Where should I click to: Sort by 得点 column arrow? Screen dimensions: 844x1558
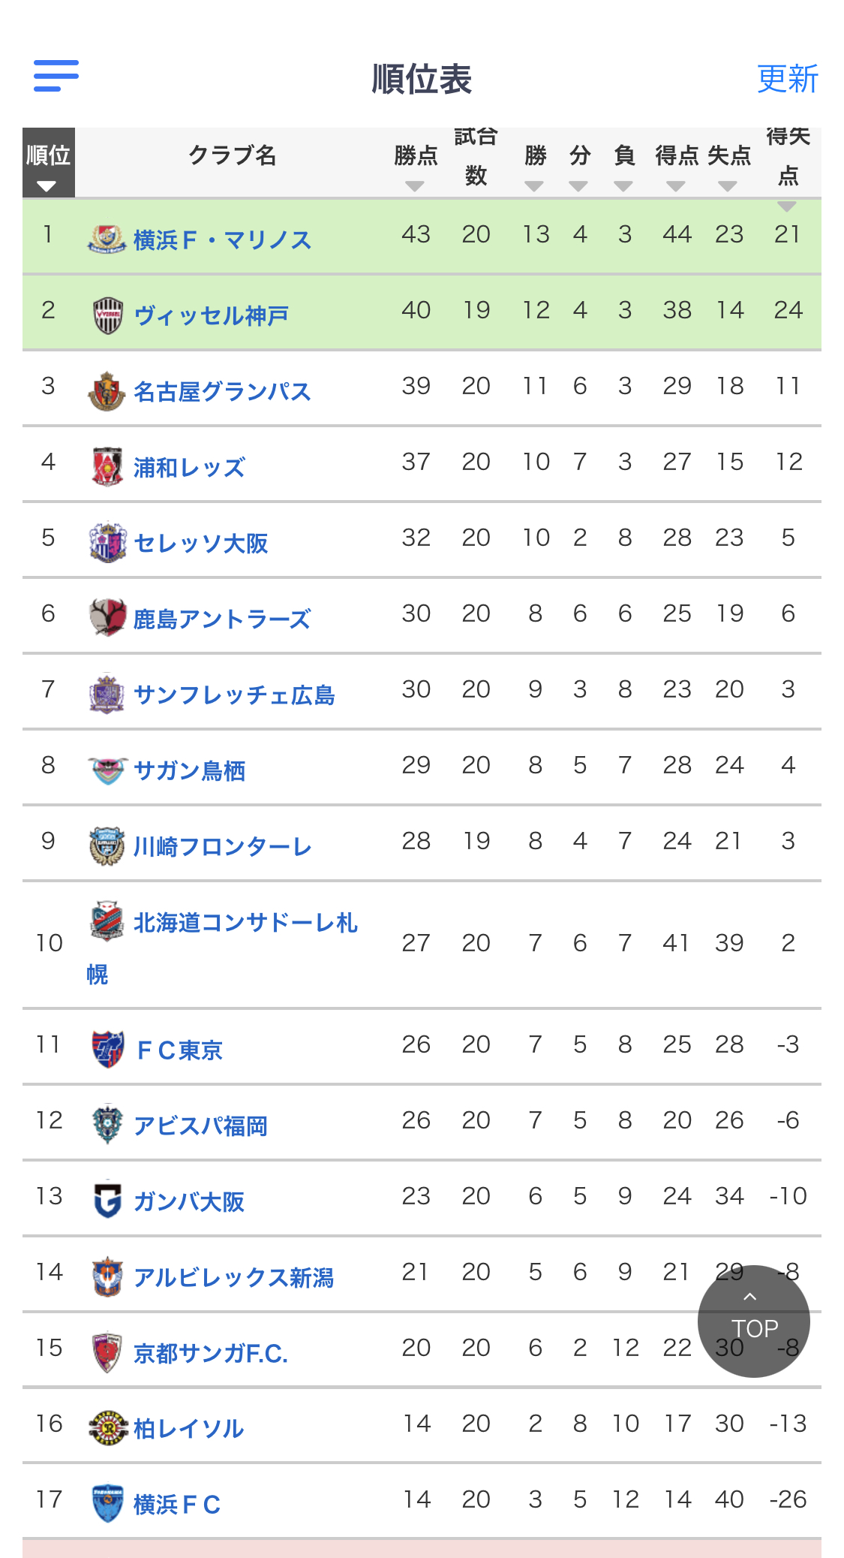(676, 185)
